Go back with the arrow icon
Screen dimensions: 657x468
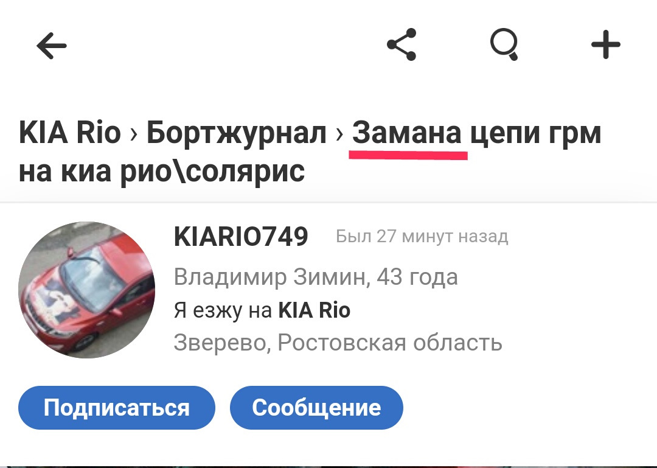(52, 45)
